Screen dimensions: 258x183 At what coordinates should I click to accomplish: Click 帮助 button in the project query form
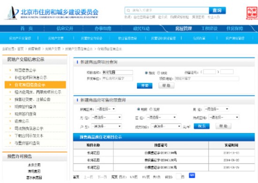pos(167,86)
